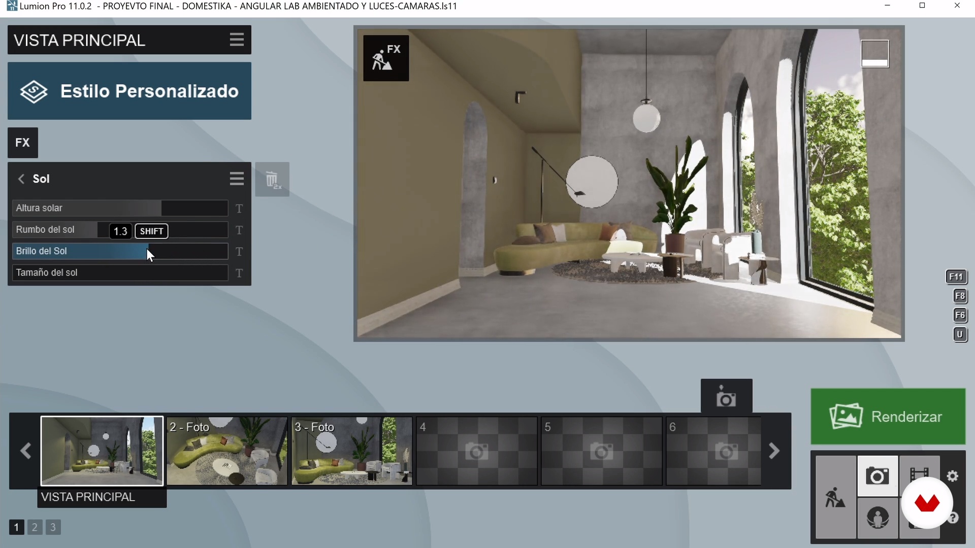Screen dimensions: 975x548
Task: Toggle keyframe T for Brillo del Sol
Action: [x=239, y=252]
